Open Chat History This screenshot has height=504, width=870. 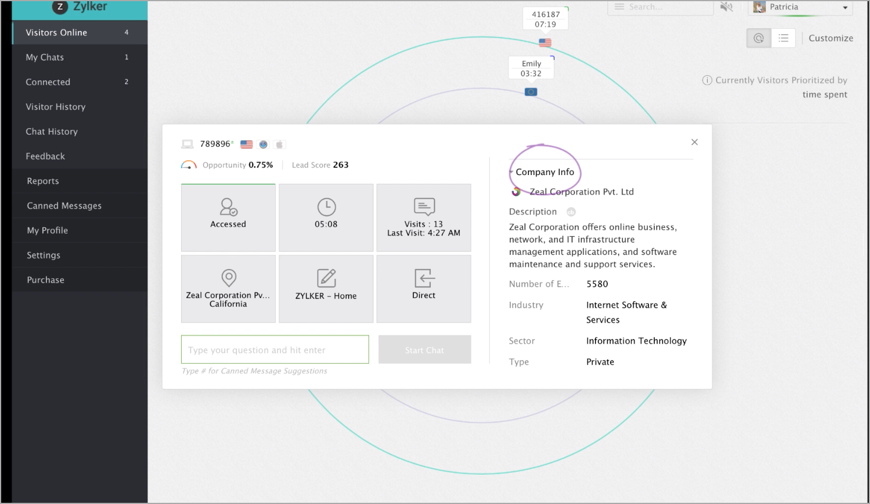click(x=80, y=131)
